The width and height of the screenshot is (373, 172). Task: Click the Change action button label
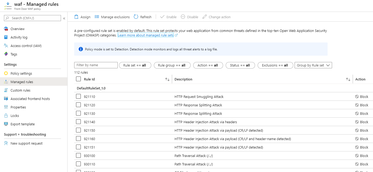coord(220,17)
